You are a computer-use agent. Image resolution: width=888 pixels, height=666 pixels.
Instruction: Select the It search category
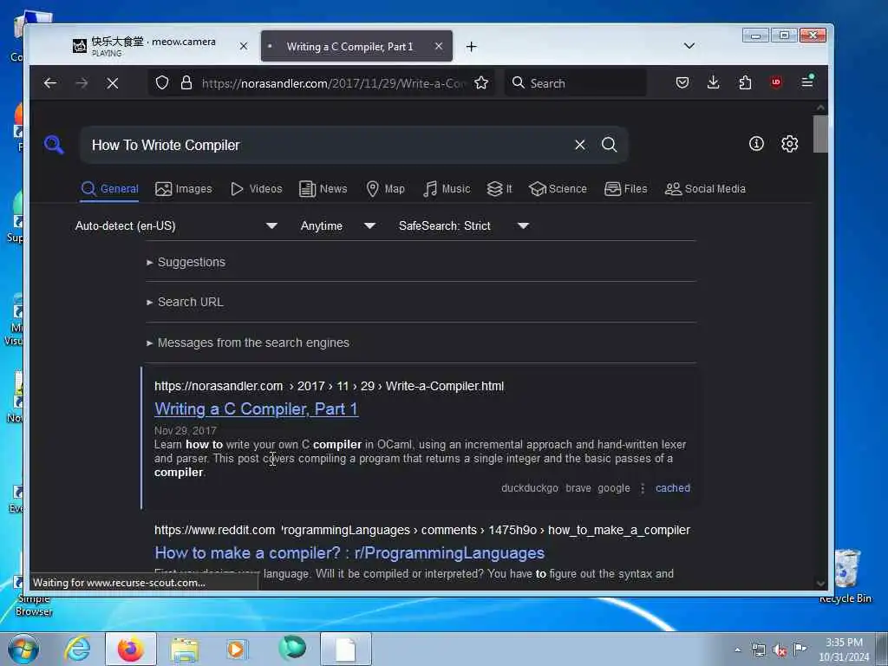(x=499, y=188)
